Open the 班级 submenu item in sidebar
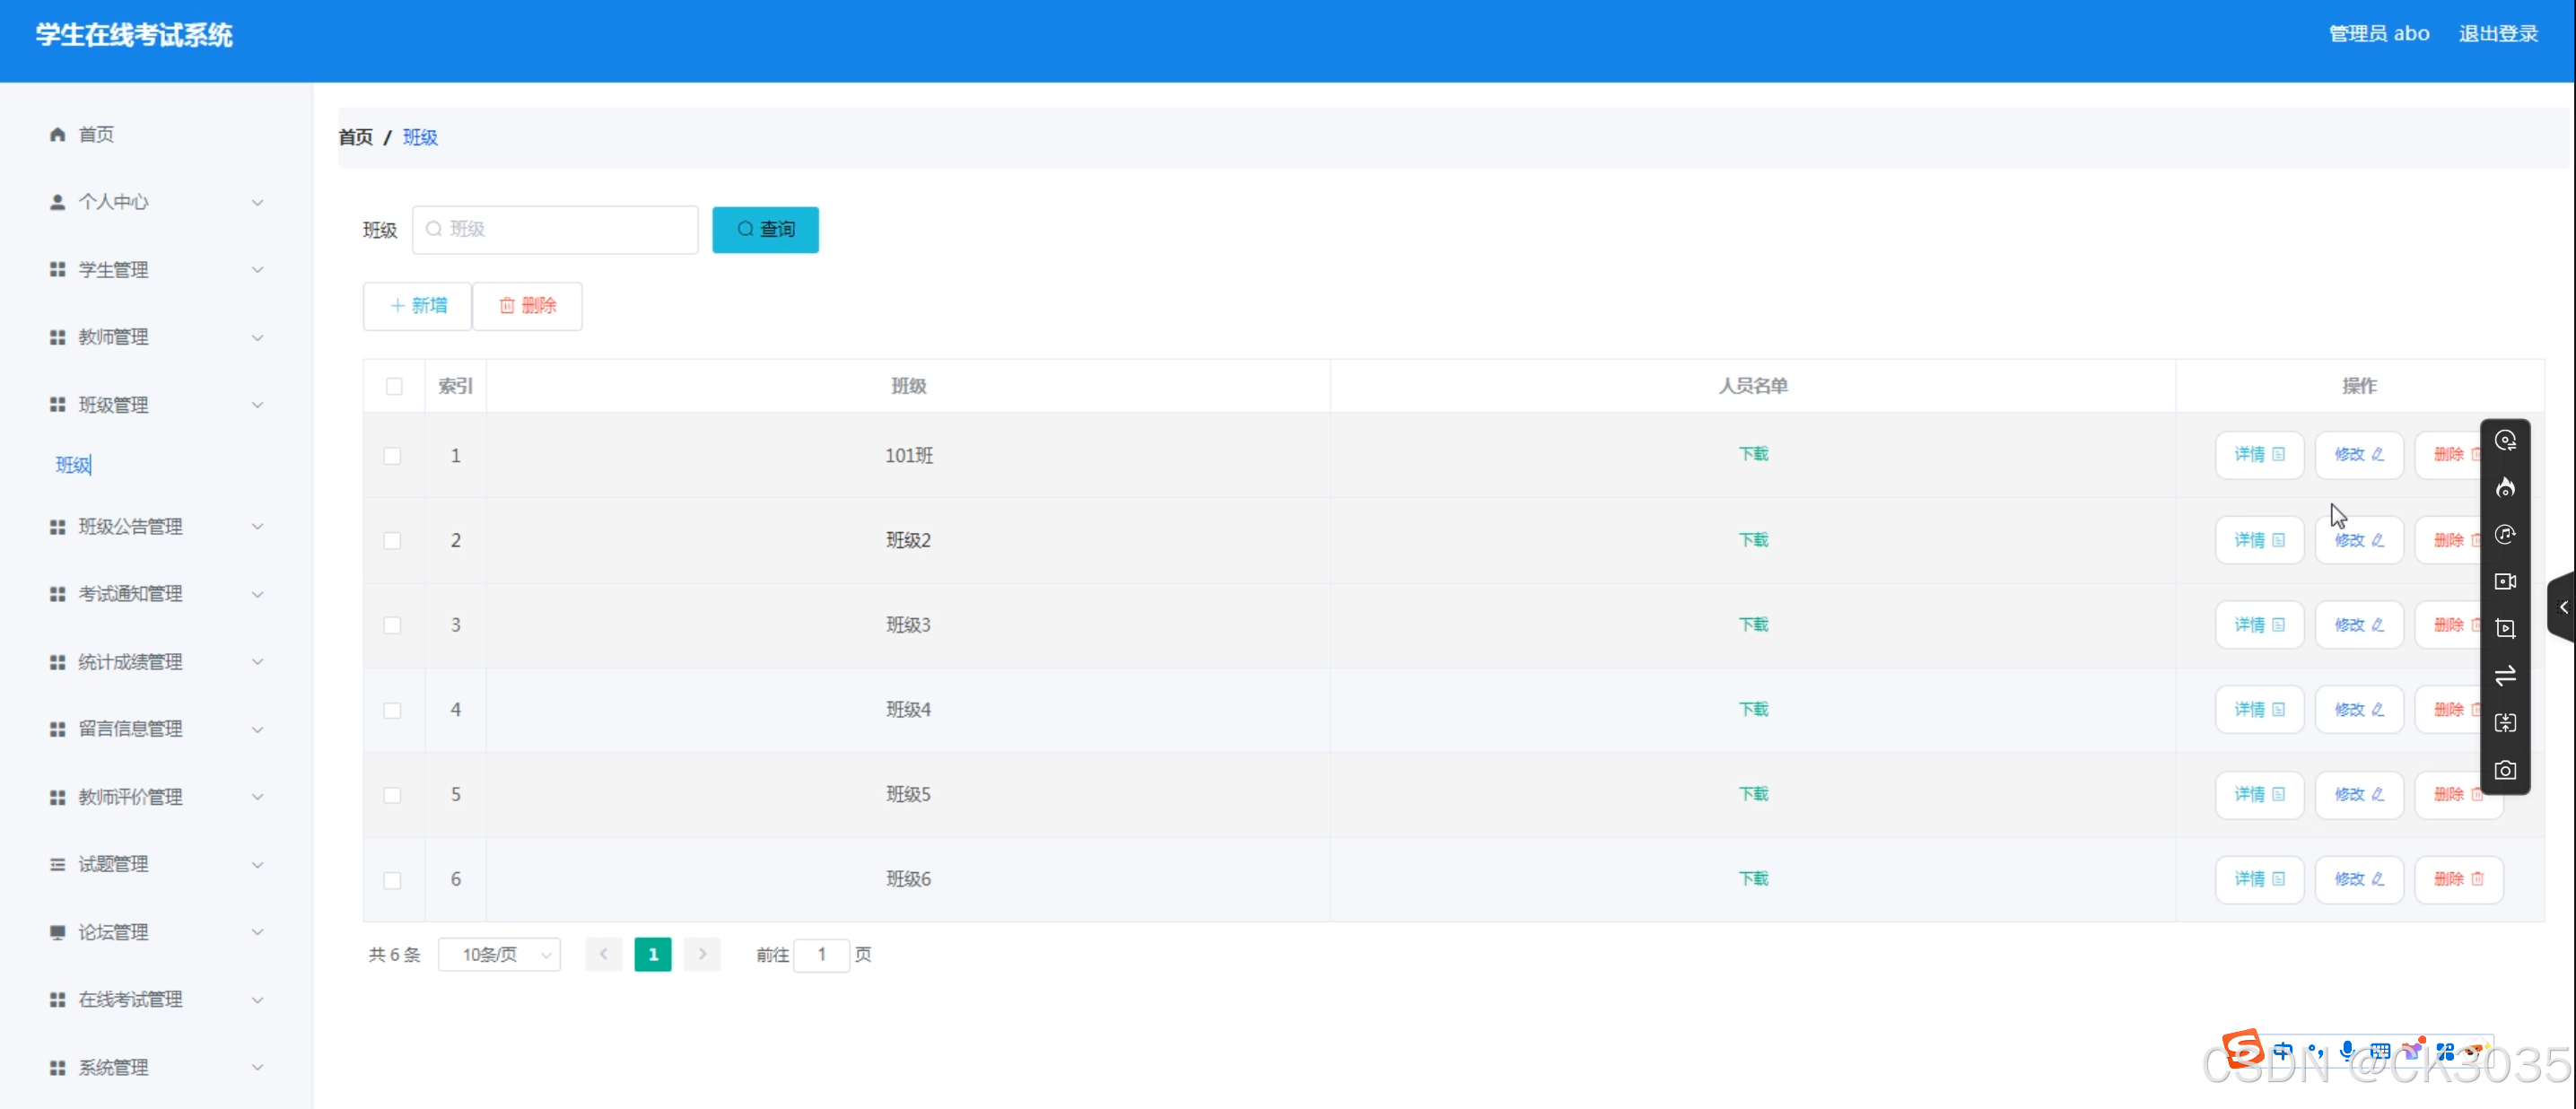The width and height of the screenshot is (2576, 1109). 73,465
